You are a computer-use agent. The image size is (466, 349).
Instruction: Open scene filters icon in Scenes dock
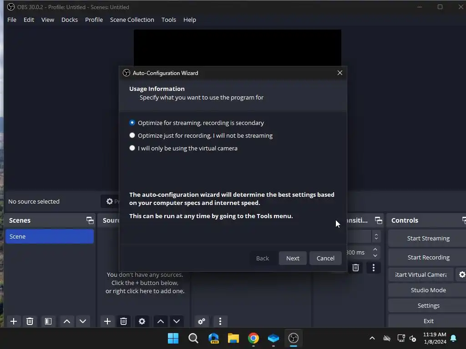48,321
